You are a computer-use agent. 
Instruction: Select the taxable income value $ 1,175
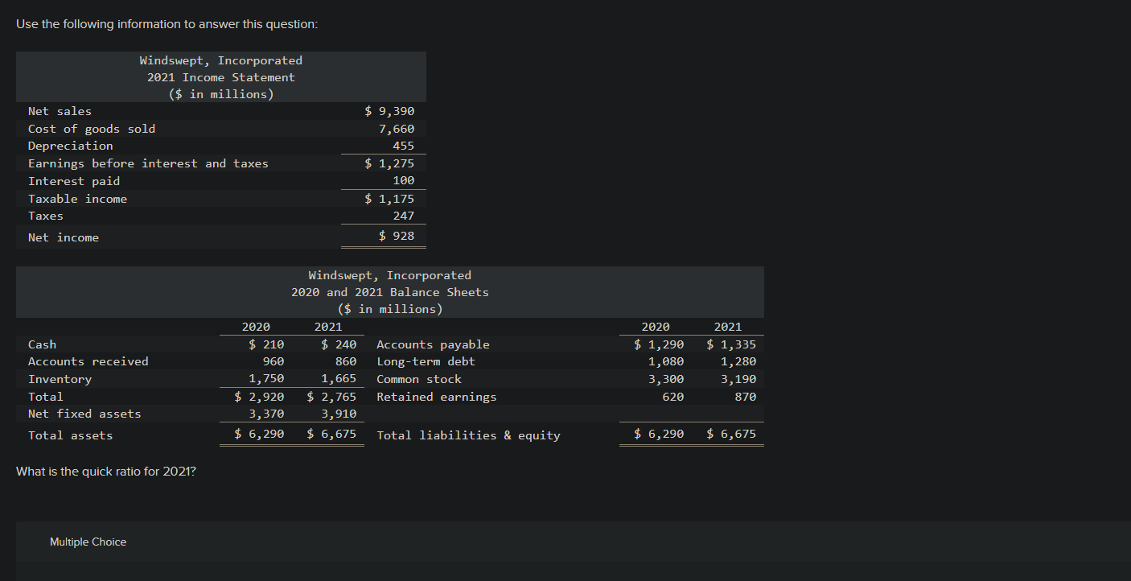click(389, 199)
